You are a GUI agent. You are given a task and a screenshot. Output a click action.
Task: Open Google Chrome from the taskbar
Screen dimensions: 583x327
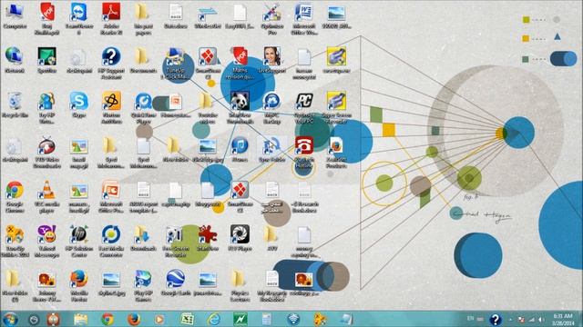tap(107, 319)
